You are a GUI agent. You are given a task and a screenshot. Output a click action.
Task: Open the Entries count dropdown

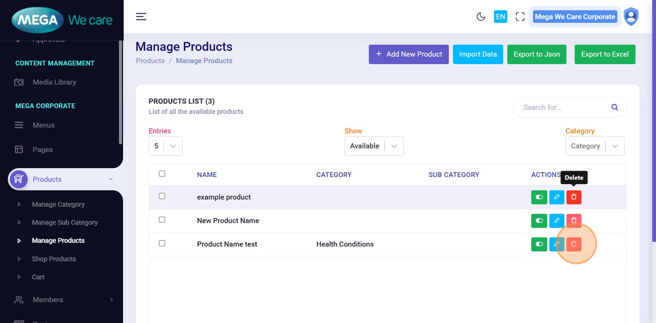(x=165, y=146)
